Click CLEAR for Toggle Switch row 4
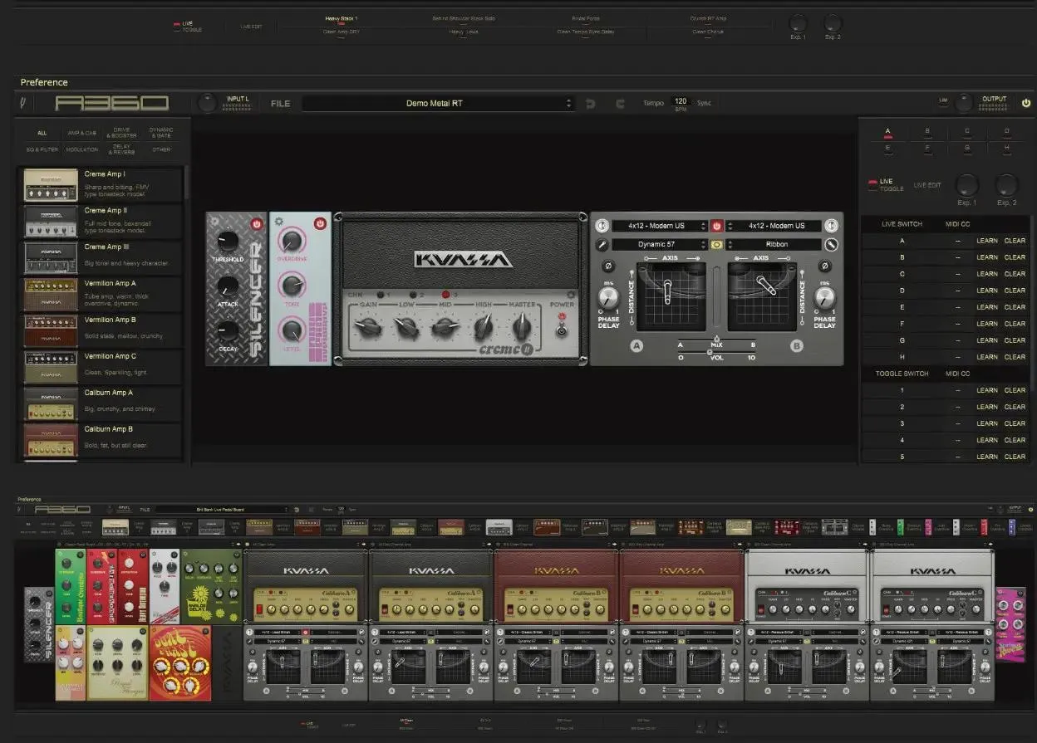1037x743 pixels. [x=1015, y=440]
